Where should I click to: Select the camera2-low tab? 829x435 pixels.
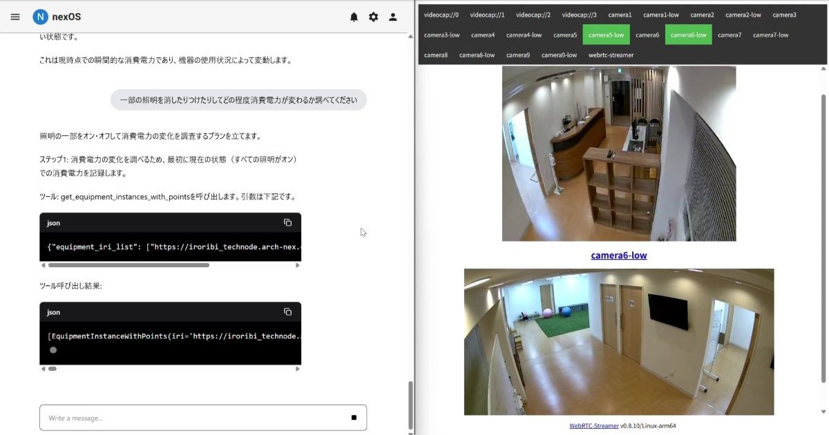click(743, 14)
